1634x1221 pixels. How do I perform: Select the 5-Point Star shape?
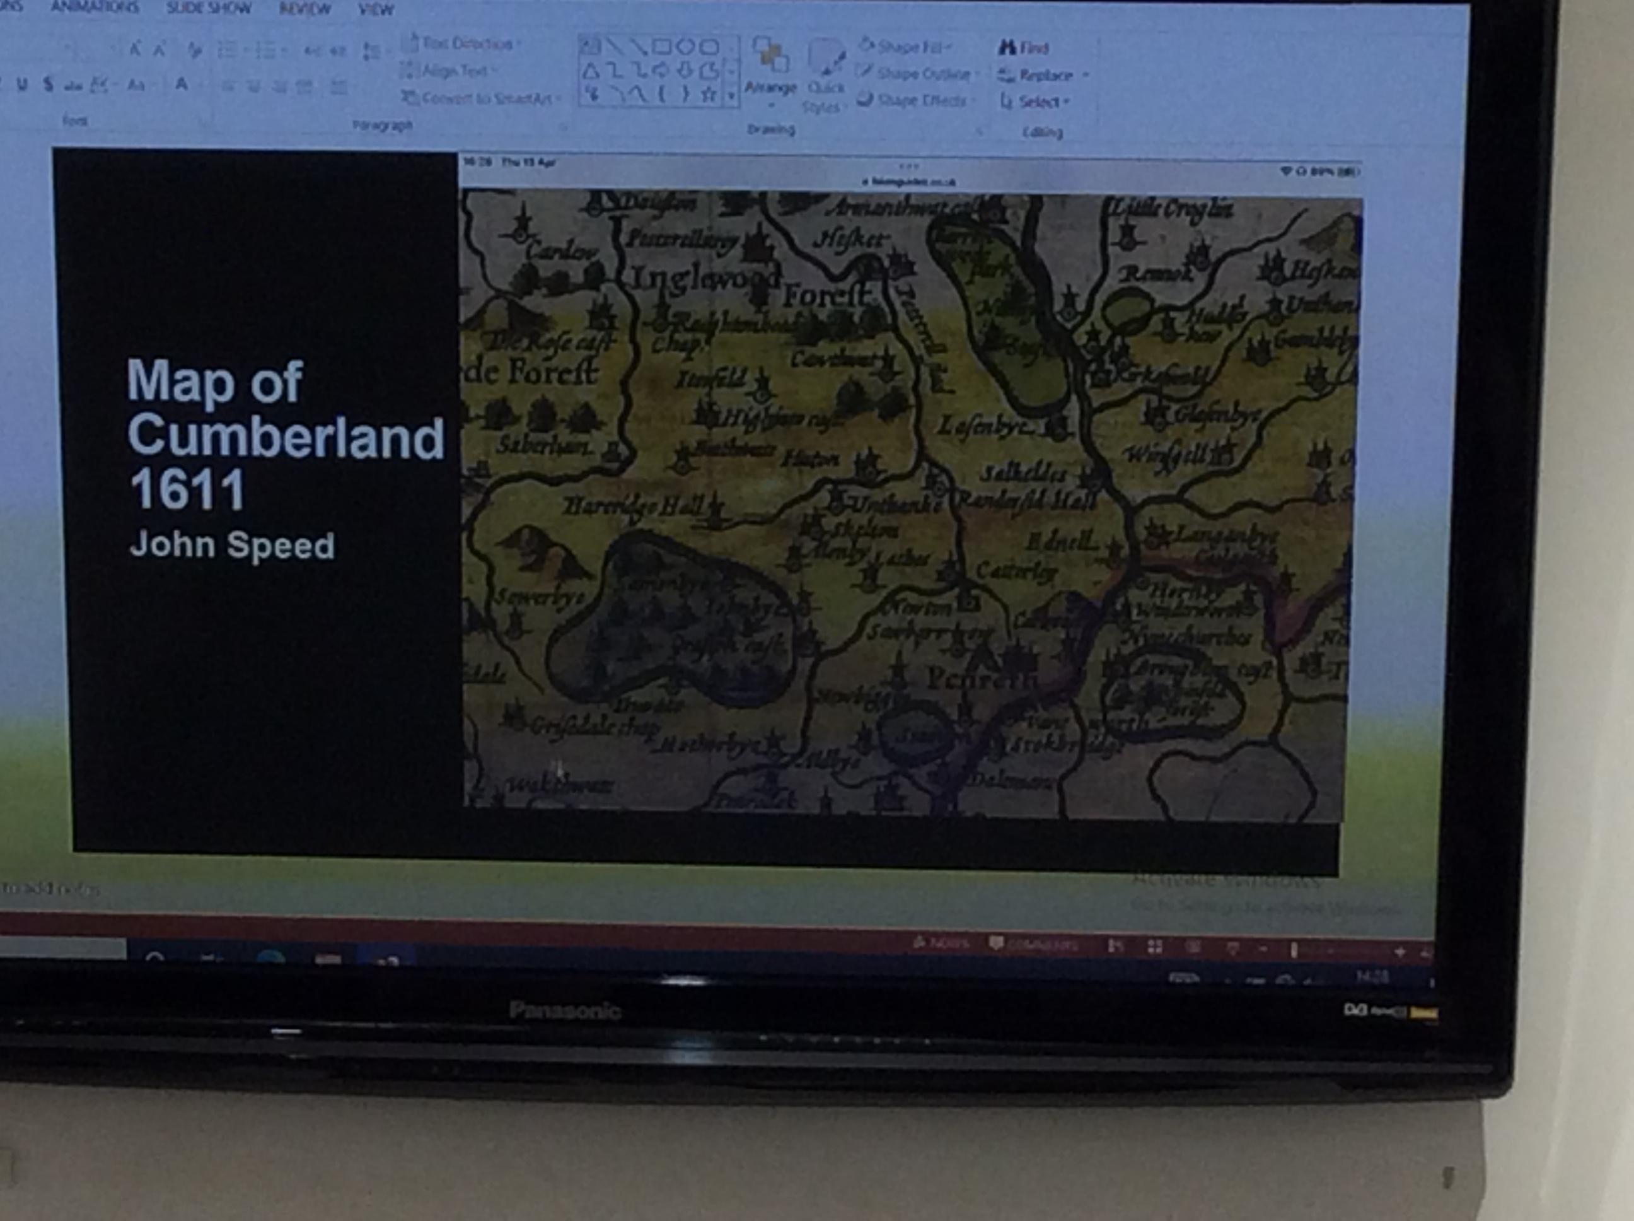pyautogui.click(x=709, y=95)
